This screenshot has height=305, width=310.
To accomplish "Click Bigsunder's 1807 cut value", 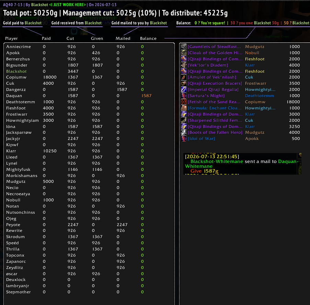I will tap(73, 65).
